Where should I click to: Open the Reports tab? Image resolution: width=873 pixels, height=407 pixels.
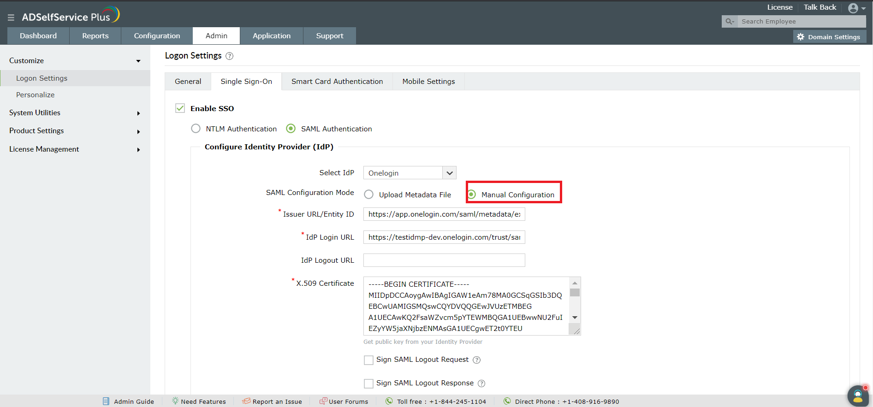click(95, 36)
